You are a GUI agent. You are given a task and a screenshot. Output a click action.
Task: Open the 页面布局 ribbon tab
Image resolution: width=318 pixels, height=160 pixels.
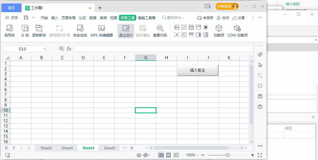point(69,18)
